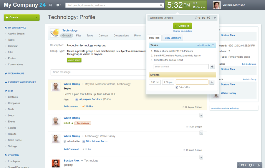The width and height of the screenshot is (265, 168).
Task: Click the Workgroups section icon
Action: (x=6, y=74)
